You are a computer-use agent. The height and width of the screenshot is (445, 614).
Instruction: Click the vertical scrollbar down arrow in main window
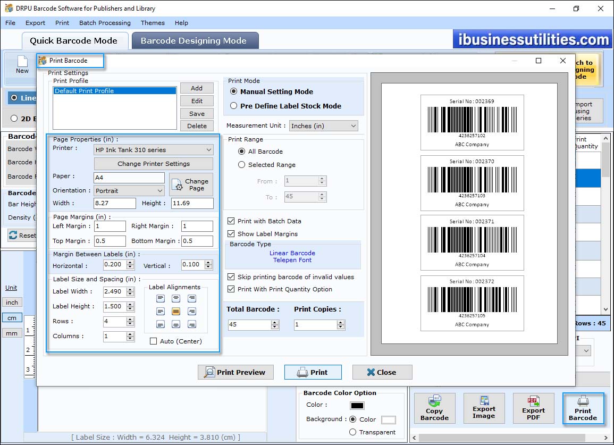(606, 309)
